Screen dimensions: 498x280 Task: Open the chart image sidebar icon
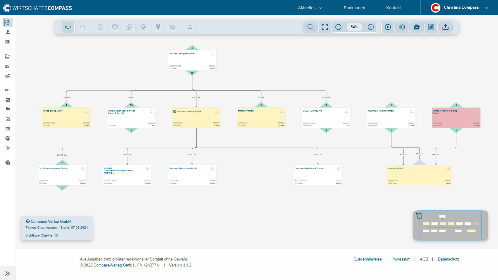(8, 100)
